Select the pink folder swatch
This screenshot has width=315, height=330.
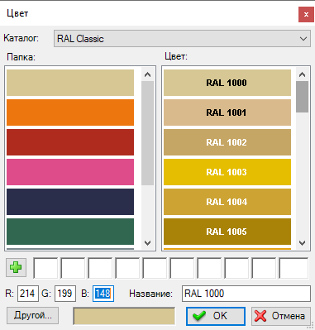[70, 172]
